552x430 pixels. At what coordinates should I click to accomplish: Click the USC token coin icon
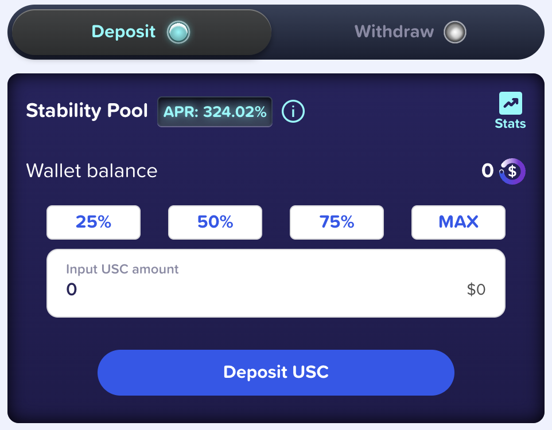(x=512, y=171)
